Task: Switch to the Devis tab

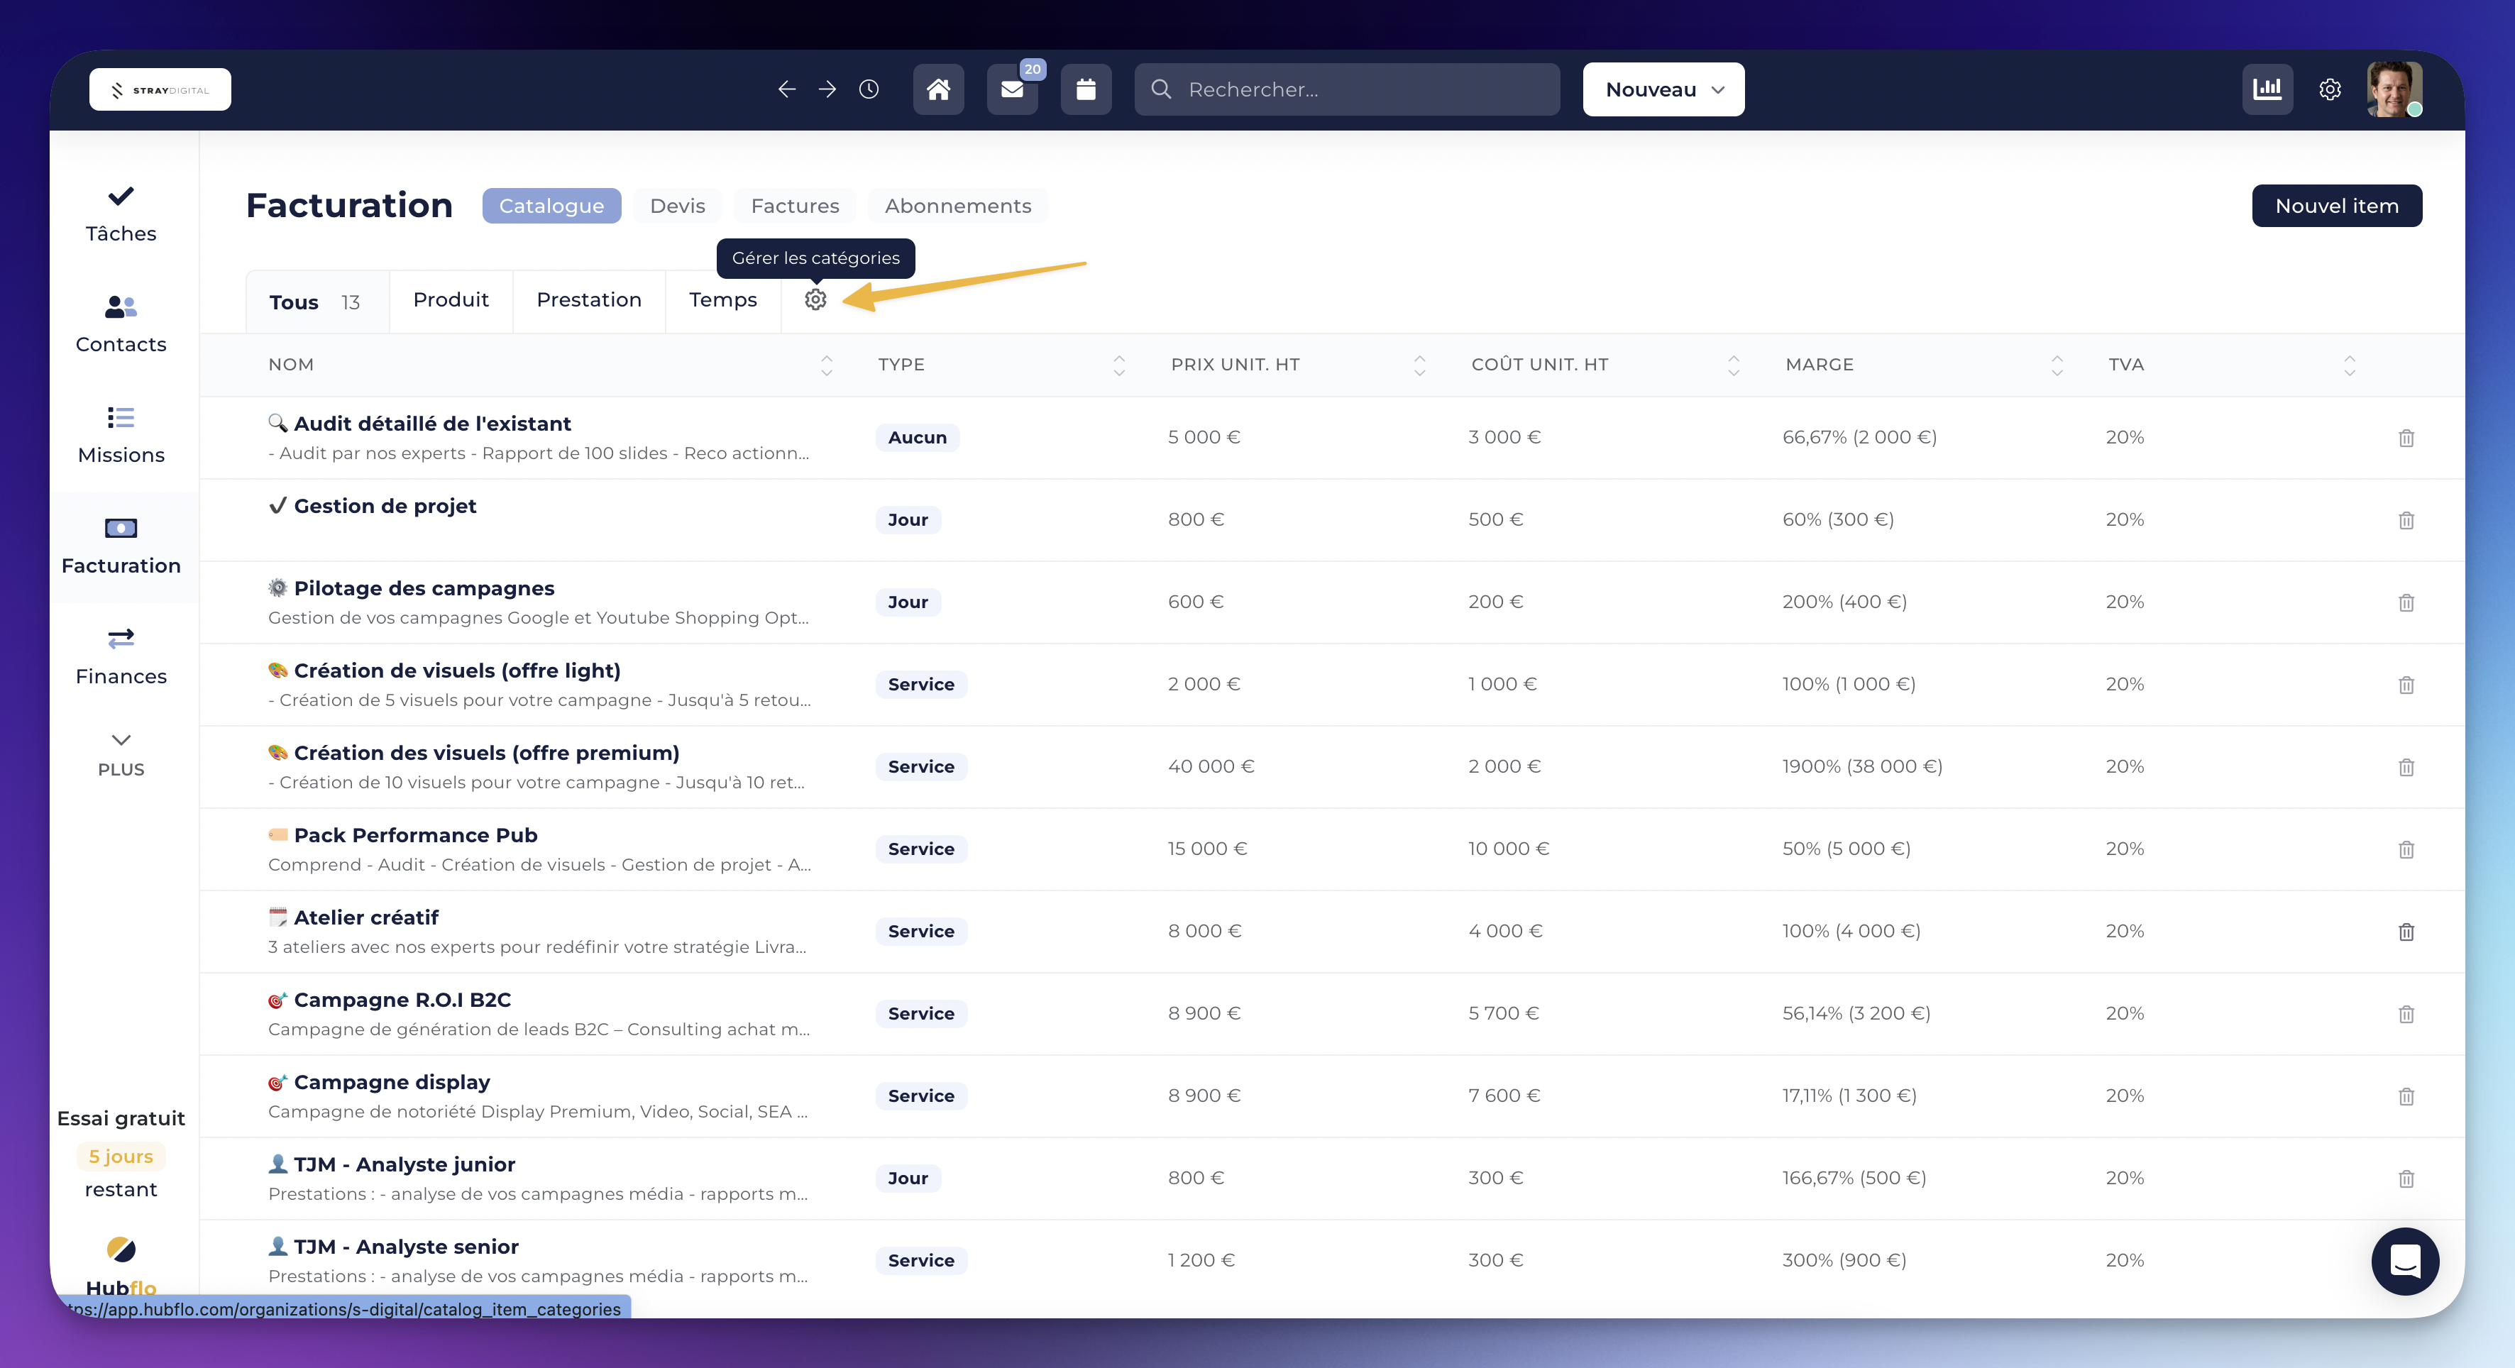Action: [x=678, y=206]
